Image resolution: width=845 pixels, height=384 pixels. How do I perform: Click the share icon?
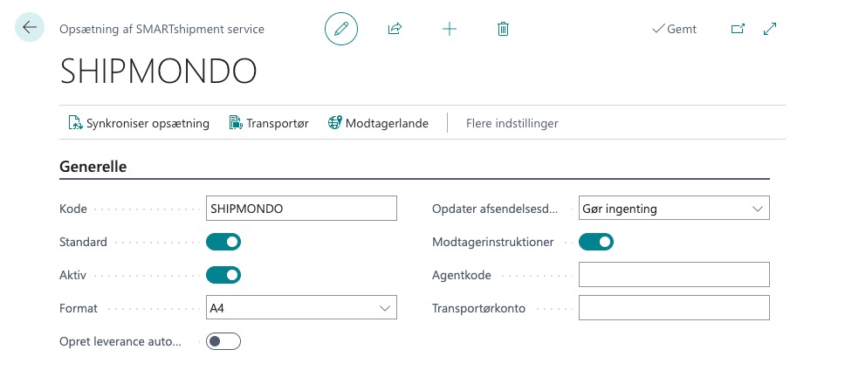pos(395,29)
